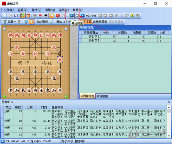Fast forward several moves
The height and width of the screenshot is (144, 172).
105,16
